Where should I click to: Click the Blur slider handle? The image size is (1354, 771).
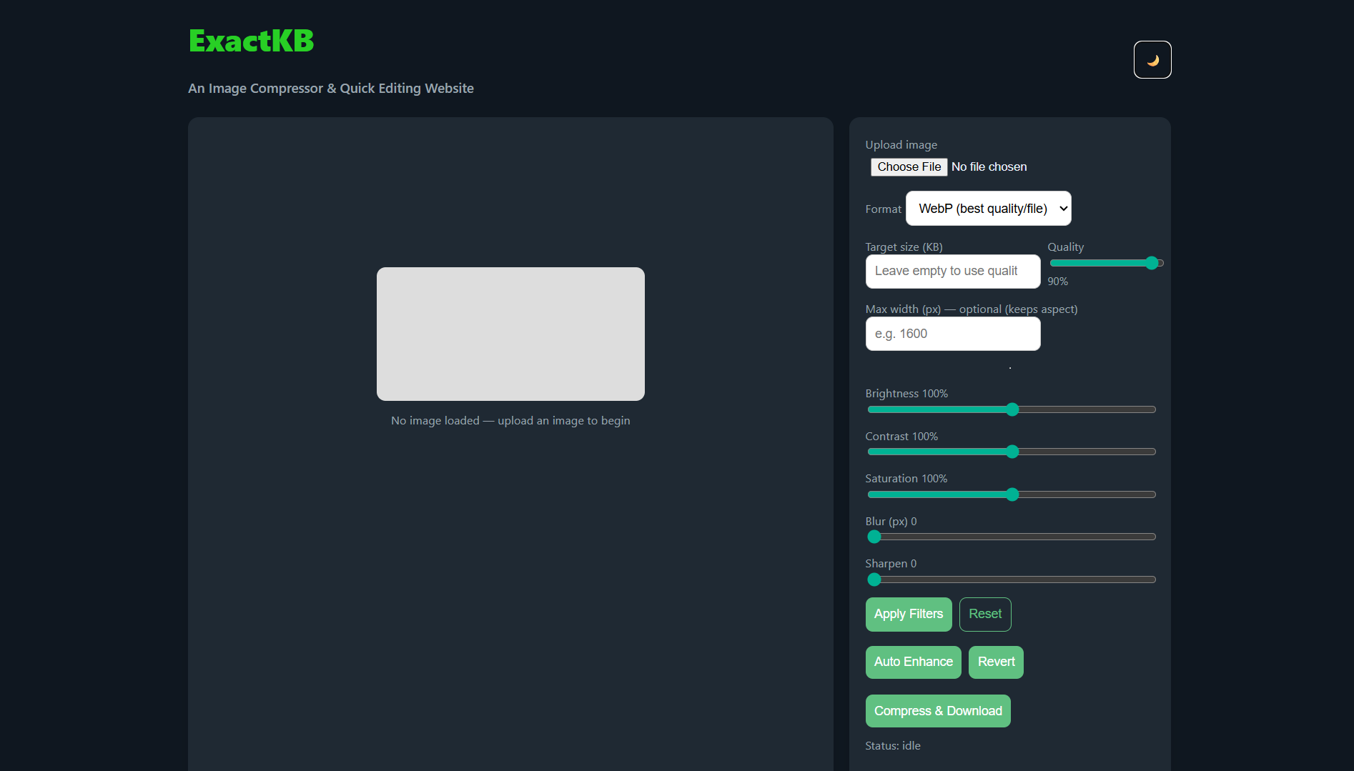click(874, 537)
